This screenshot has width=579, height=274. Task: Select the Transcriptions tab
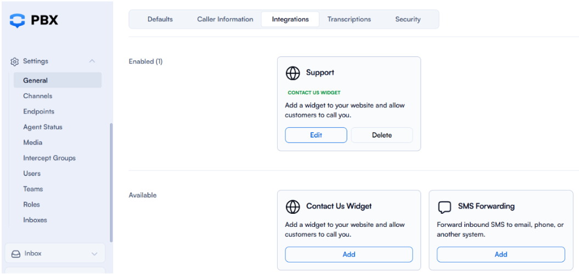point(349,19)
